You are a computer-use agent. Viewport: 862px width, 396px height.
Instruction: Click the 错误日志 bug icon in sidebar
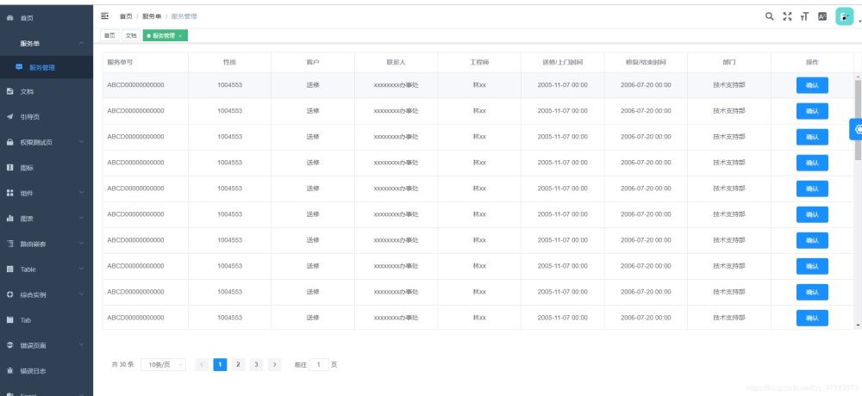pyautogui.click(x=10, y=371)
